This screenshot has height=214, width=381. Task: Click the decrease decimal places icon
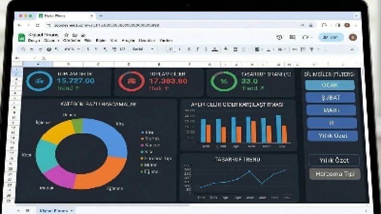(x=105, y=49)
